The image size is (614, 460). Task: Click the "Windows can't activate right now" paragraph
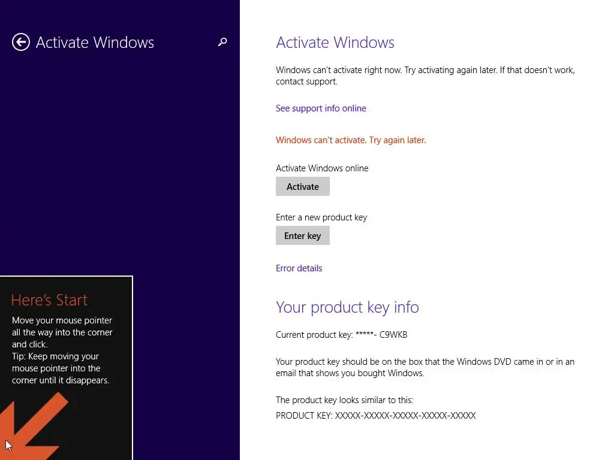click(x=425, y=76)
